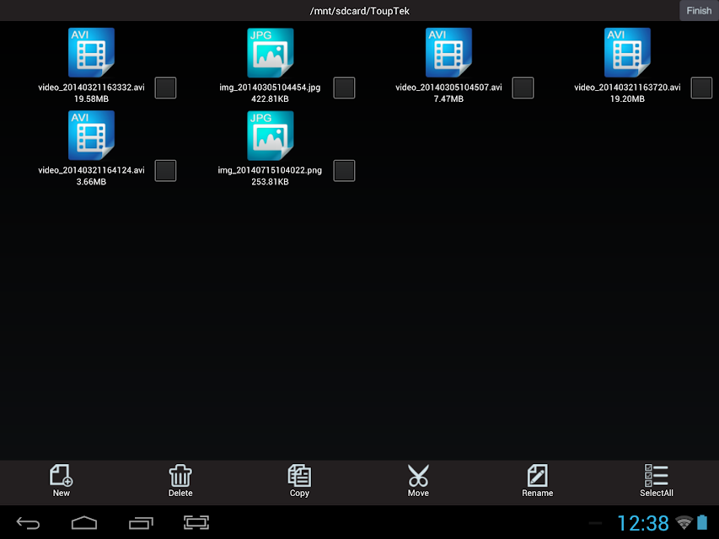Screen dimensions: 719x539
Task: Tap the 253.81KB size label
Action: [270, 182]
